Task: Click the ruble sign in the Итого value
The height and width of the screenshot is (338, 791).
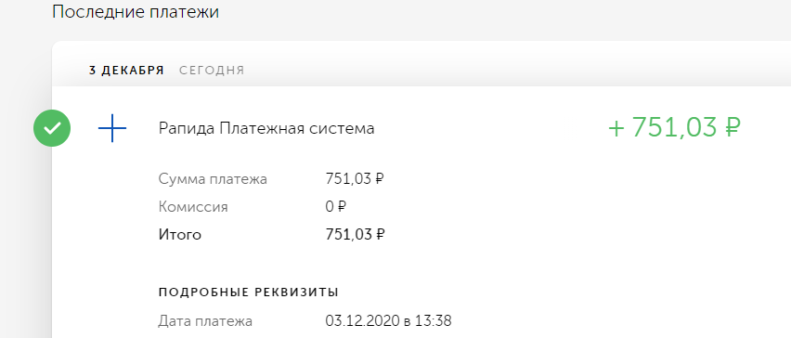Action: 381,235
